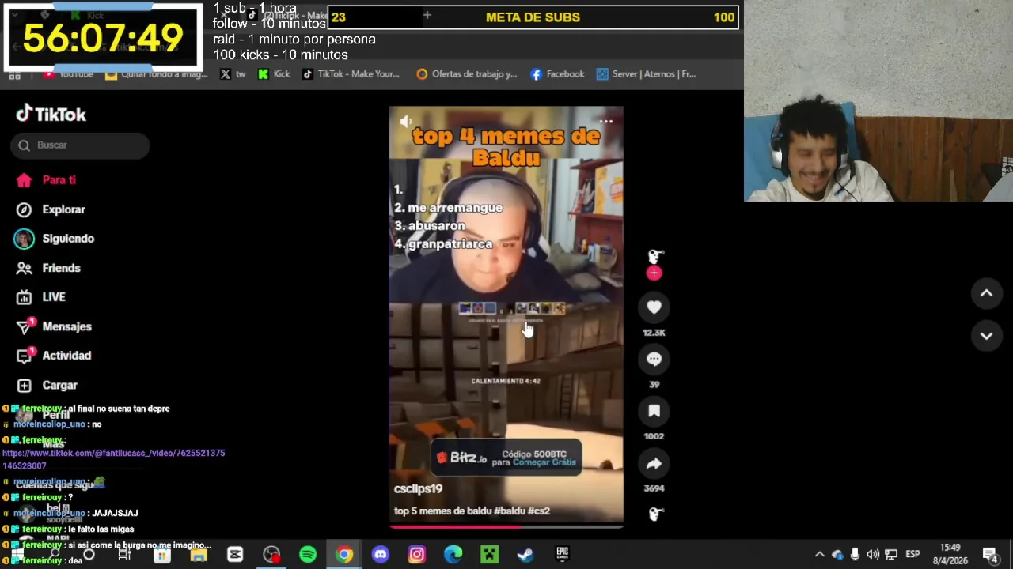Click the Bitz.io ad banner in the video
The width and height of the screenshot is (1013, 569).
pos(506,458)
